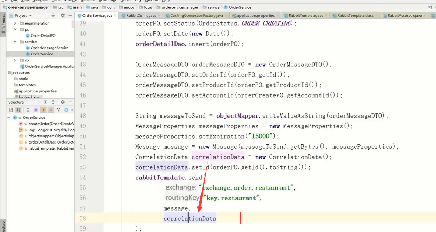
Task: Collapse all nodes in the Structure panel
Action: click(53, 102)
